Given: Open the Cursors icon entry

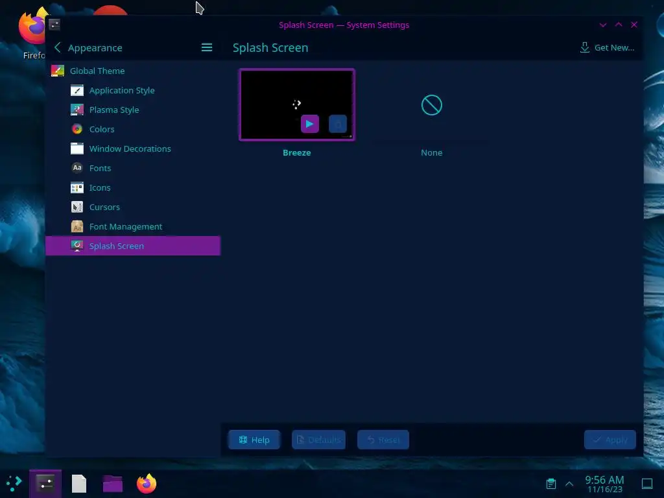Looking at the screenshot, I should pos(77,207).
